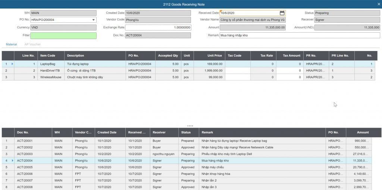Click the row indicator arrow for line 1
This screenshot has height=190, width=382.
point(12,64)
